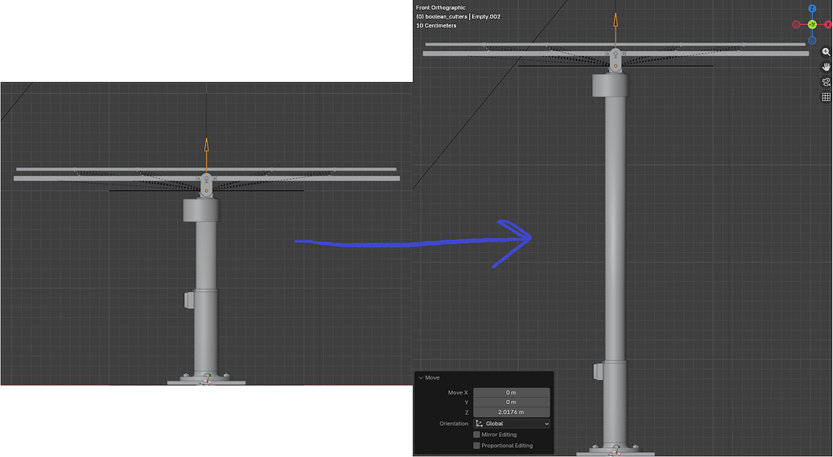
Task: Collapse the Move operator panel
Action: tap(421, 378)
